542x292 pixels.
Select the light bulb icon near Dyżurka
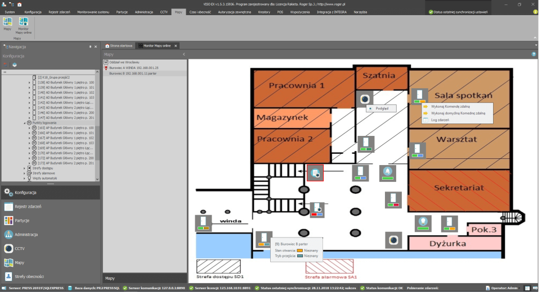pyautogui.click(x=422, y=223)
